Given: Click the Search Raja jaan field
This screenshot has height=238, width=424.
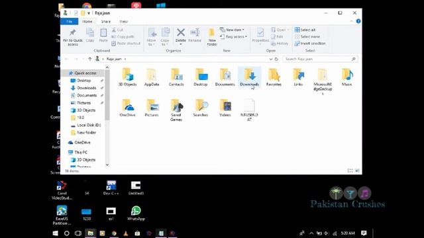Looking at the screenshot, I should tap(320, 59).
